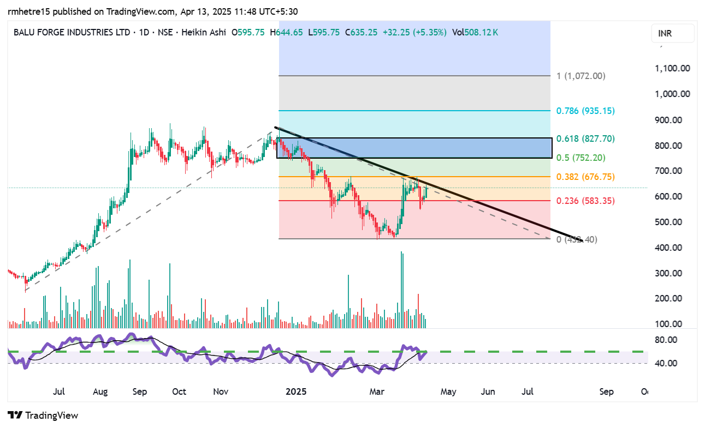The image size is (705, 428).
Task: Click the publish info text at top
Action: 153,11
